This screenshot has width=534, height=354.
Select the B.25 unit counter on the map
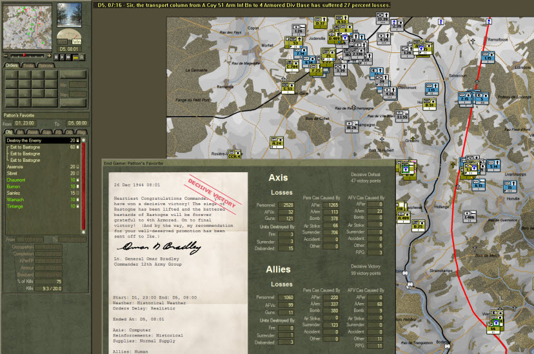coord(418,225)
